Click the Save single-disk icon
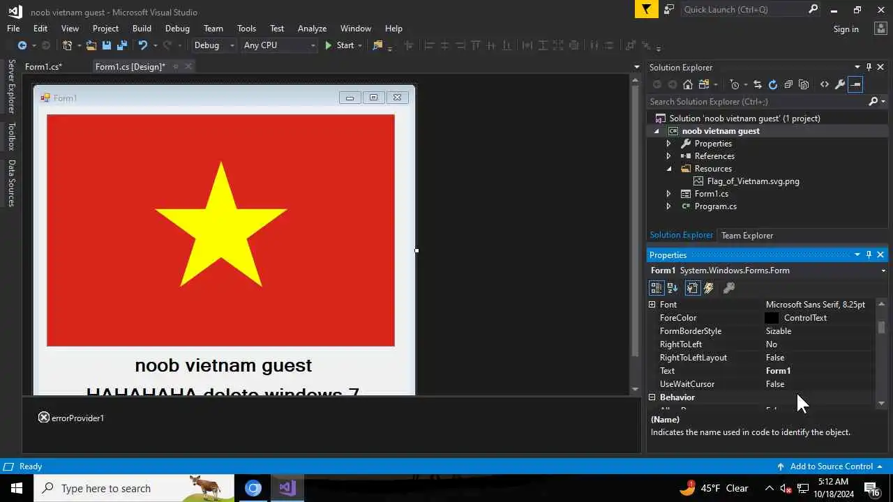Viewport: 893px width, 502px height. [107, 45]
